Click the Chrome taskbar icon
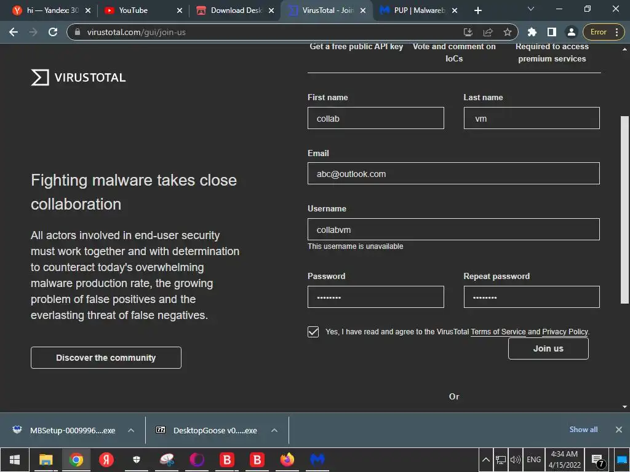Image resolution: width=630 pixels, height=472 pixels. 76,460
